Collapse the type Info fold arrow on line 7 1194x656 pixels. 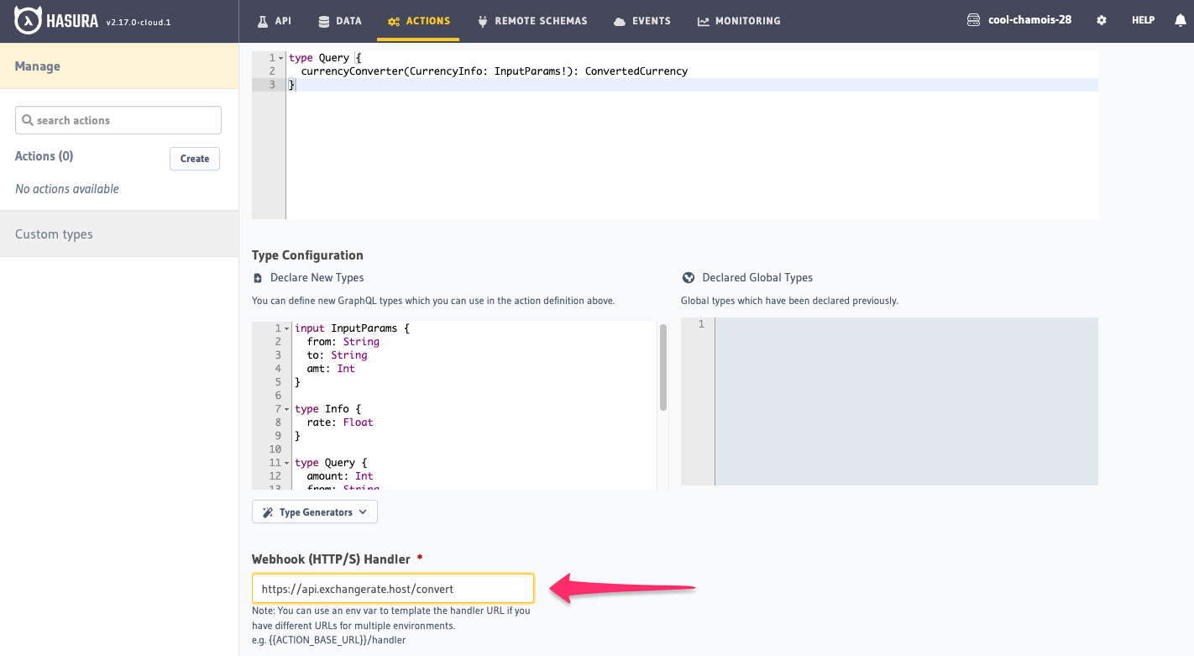pyautogui.click(x=287, y=409)
